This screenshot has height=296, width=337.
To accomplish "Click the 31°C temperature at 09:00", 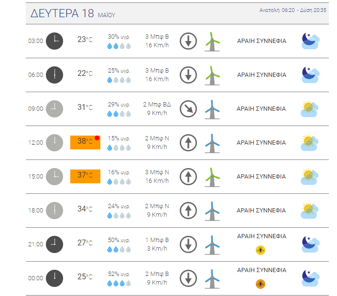I will (x=85, y=107).
